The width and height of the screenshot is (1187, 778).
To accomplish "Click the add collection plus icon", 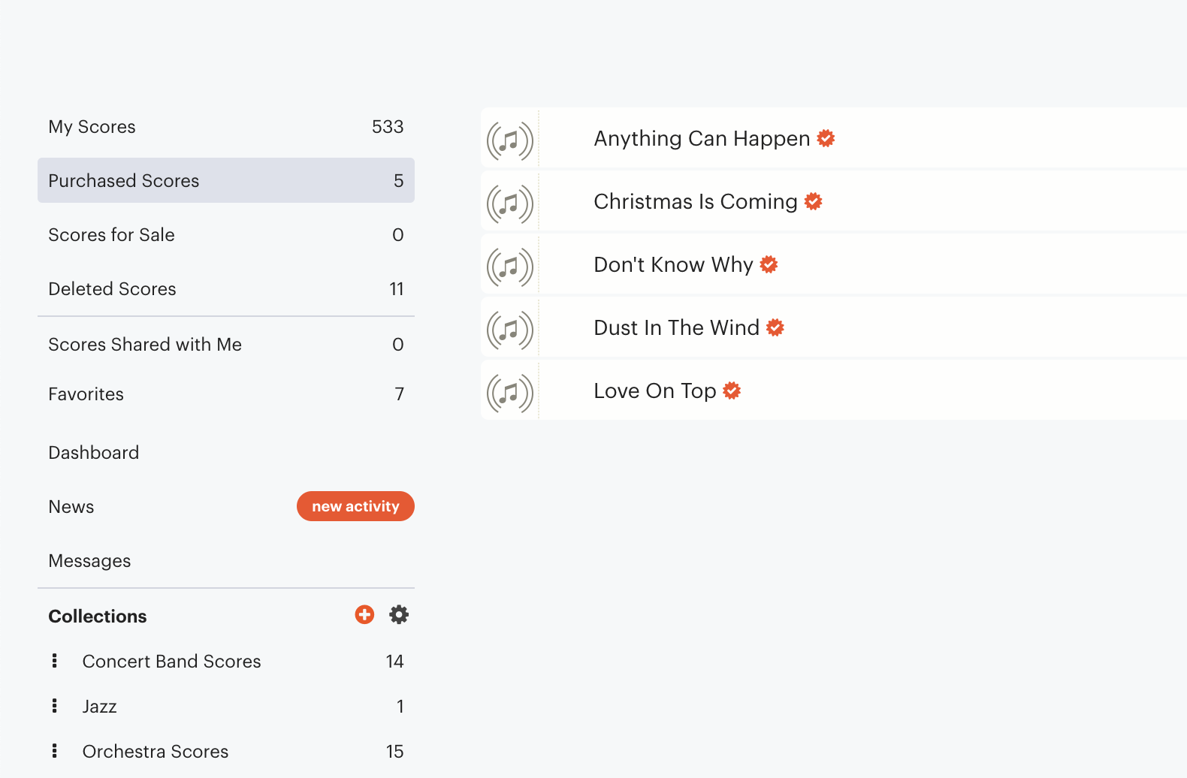I will [364, 615].
